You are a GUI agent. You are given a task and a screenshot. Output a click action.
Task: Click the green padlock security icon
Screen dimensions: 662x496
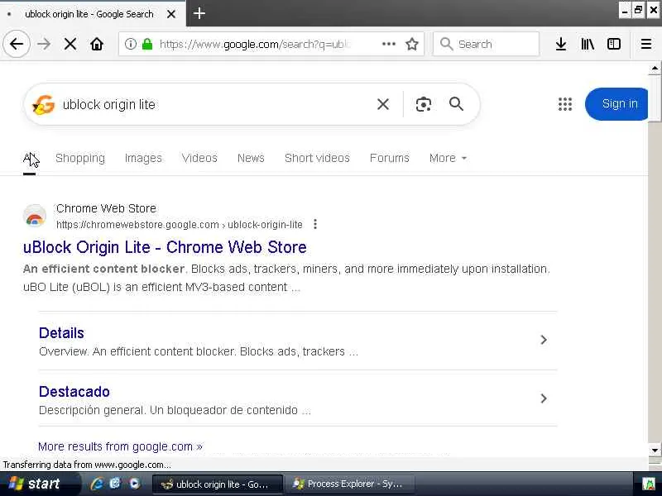click(147, 44)
